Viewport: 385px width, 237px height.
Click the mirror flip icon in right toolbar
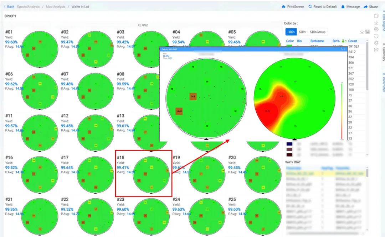(x=376, y=50)
